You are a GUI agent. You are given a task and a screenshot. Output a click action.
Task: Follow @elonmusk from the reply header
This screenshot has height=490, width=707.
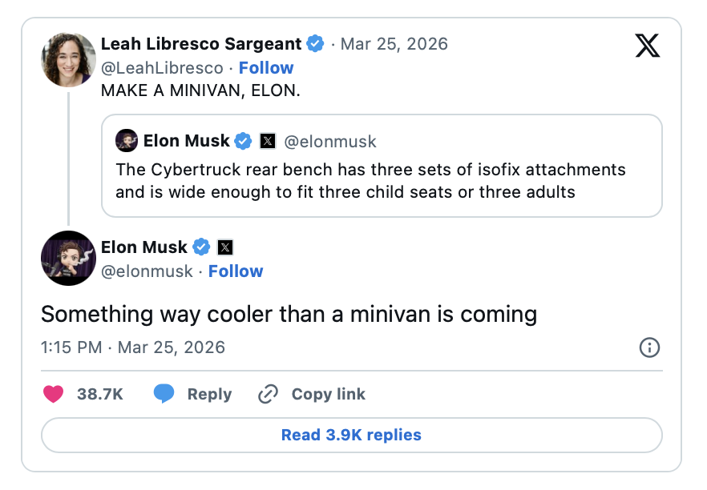236,271
